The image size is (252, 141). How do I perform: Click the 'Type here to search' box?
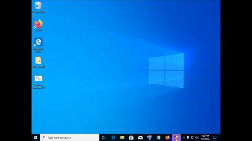coord(70,137)
